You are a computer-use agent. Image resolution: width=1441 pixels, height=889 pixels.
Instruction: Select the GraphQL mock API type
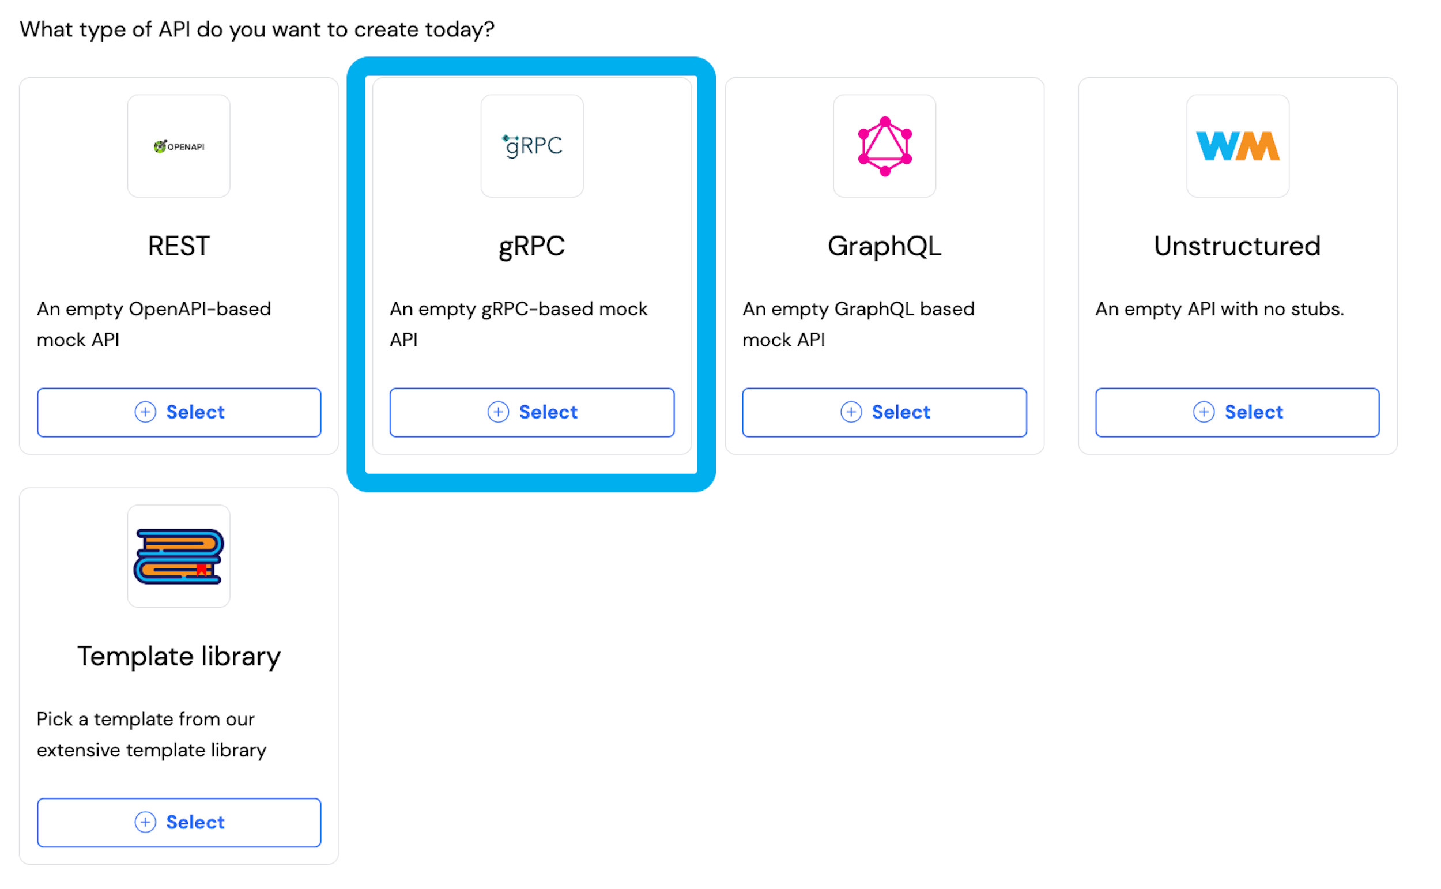pyautogui.click(x=884, y=412)
